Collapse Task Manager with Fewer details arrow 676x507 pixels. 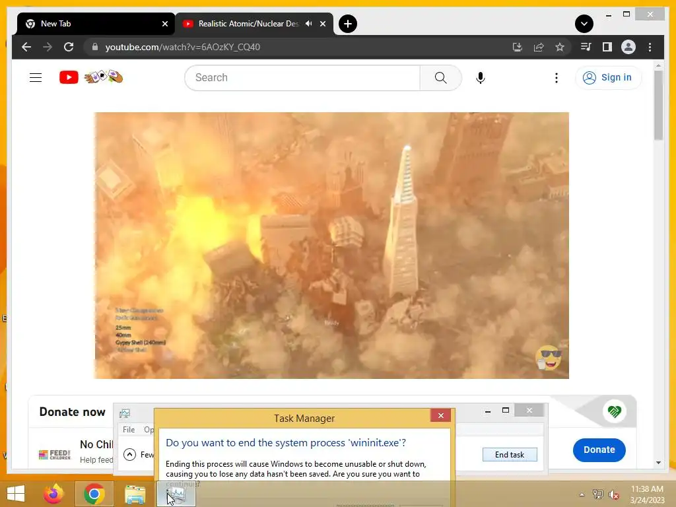(130, 454)
